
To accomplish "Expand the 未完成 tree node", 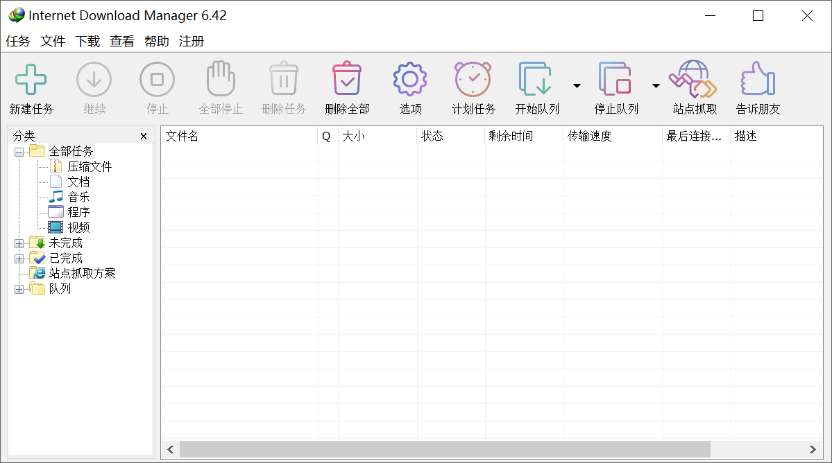I will (19, 244).
